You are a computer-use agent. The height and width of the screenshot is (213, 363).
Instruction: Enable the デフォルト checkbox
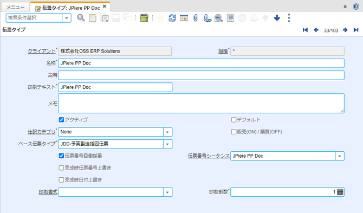pyautogui.click(x=234, y=120)
